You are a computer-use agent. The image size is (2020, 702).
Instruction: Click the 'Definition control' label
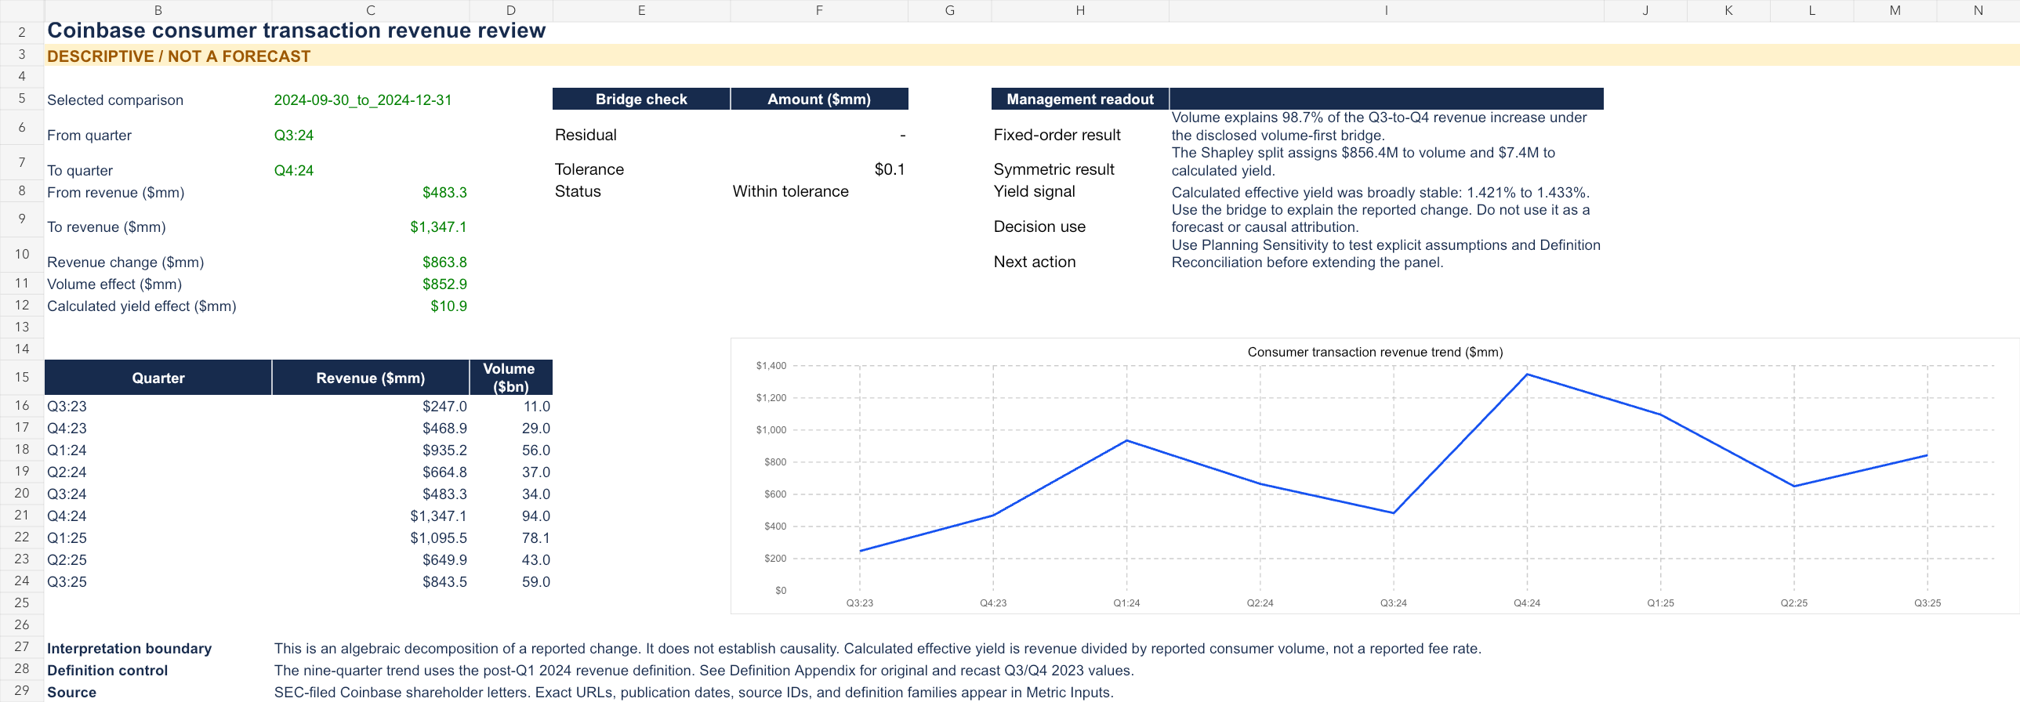click(x=107, y=671)
